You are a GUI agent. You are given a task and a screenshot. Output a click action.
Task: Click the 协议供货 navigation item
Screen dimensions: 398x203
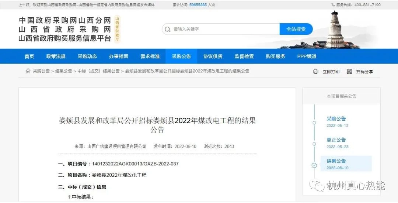(213, 56)
